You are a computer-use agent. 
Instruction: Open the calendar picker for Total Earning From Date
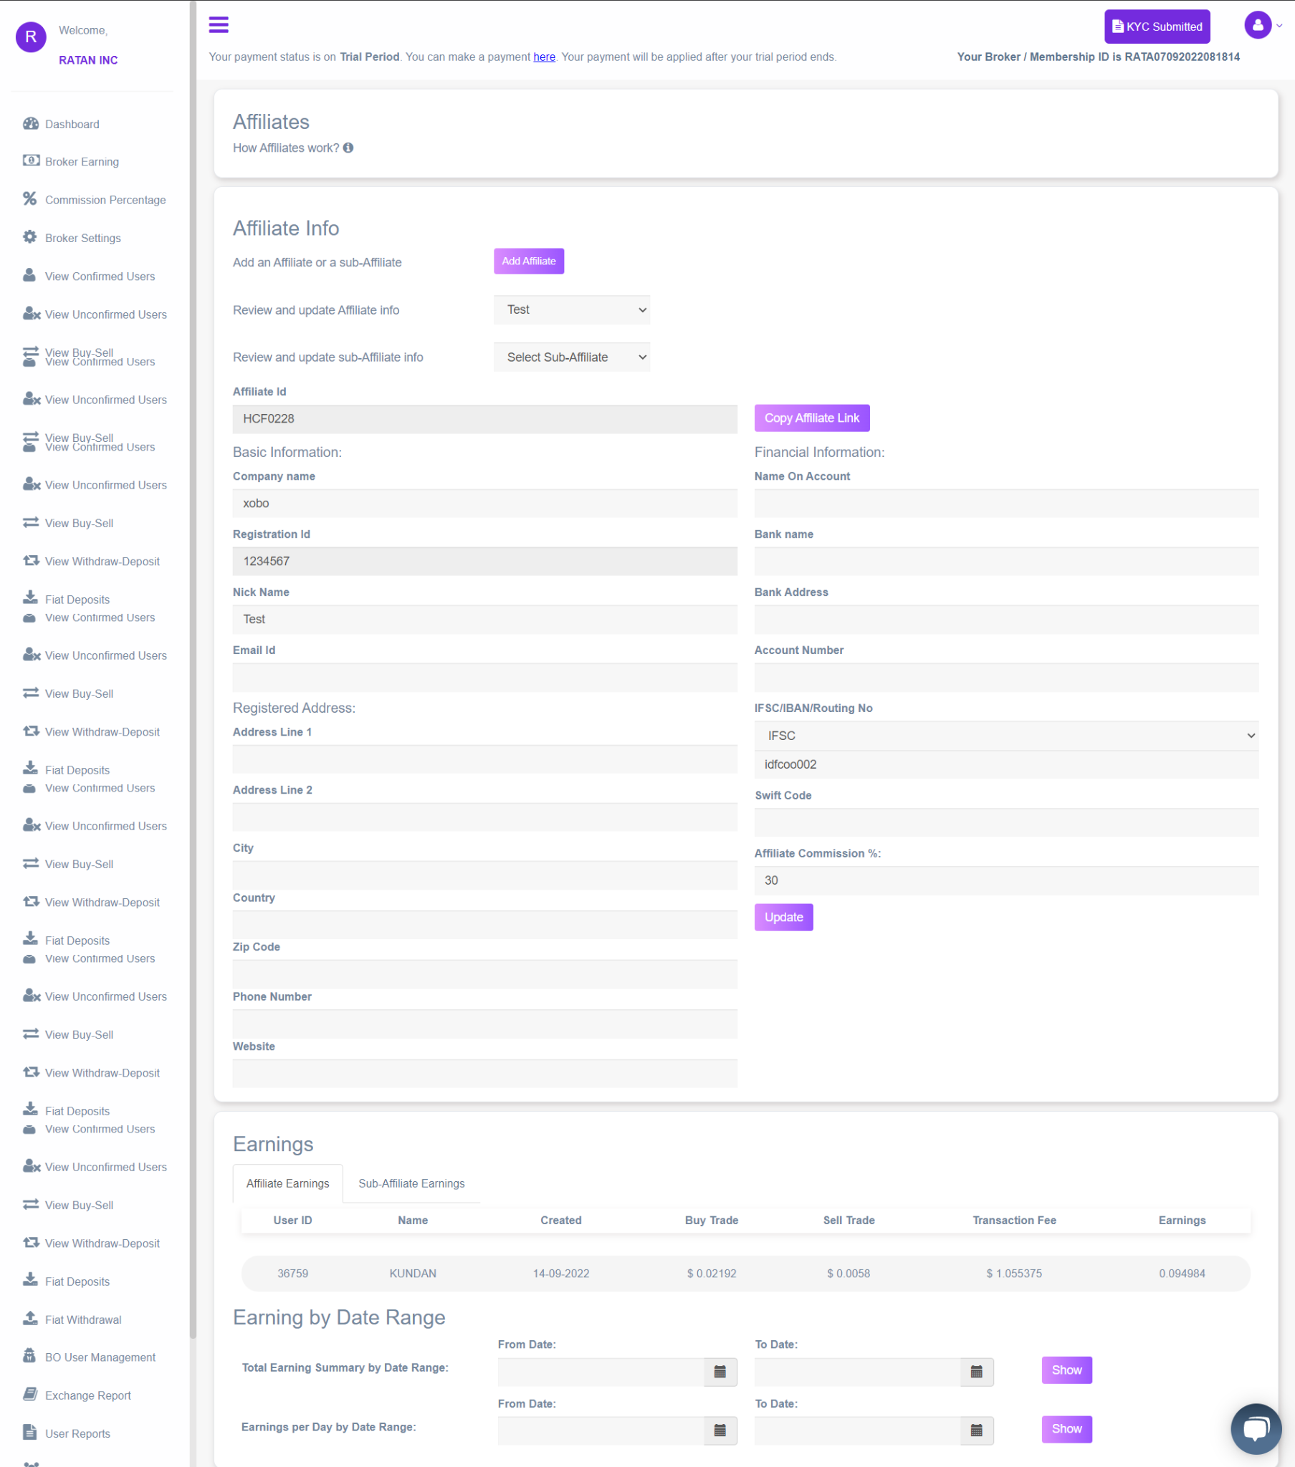click(x=720, y=1372)
